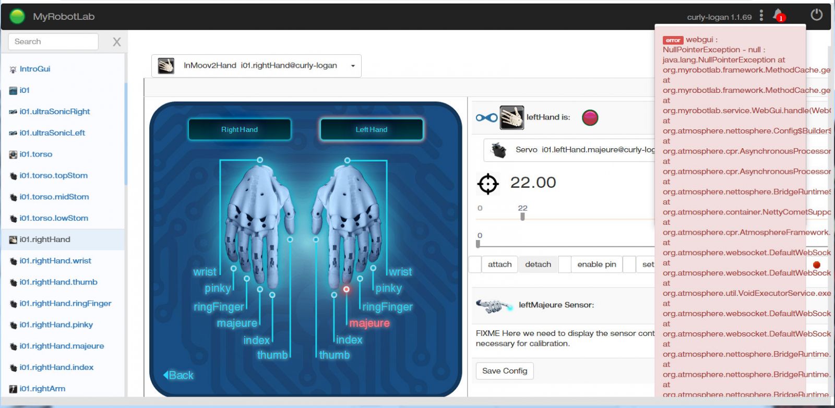The height and width of the screenshot is (408, 835).
Task: Tick the checkbox before attach
Action: click(x=475, y=265)
